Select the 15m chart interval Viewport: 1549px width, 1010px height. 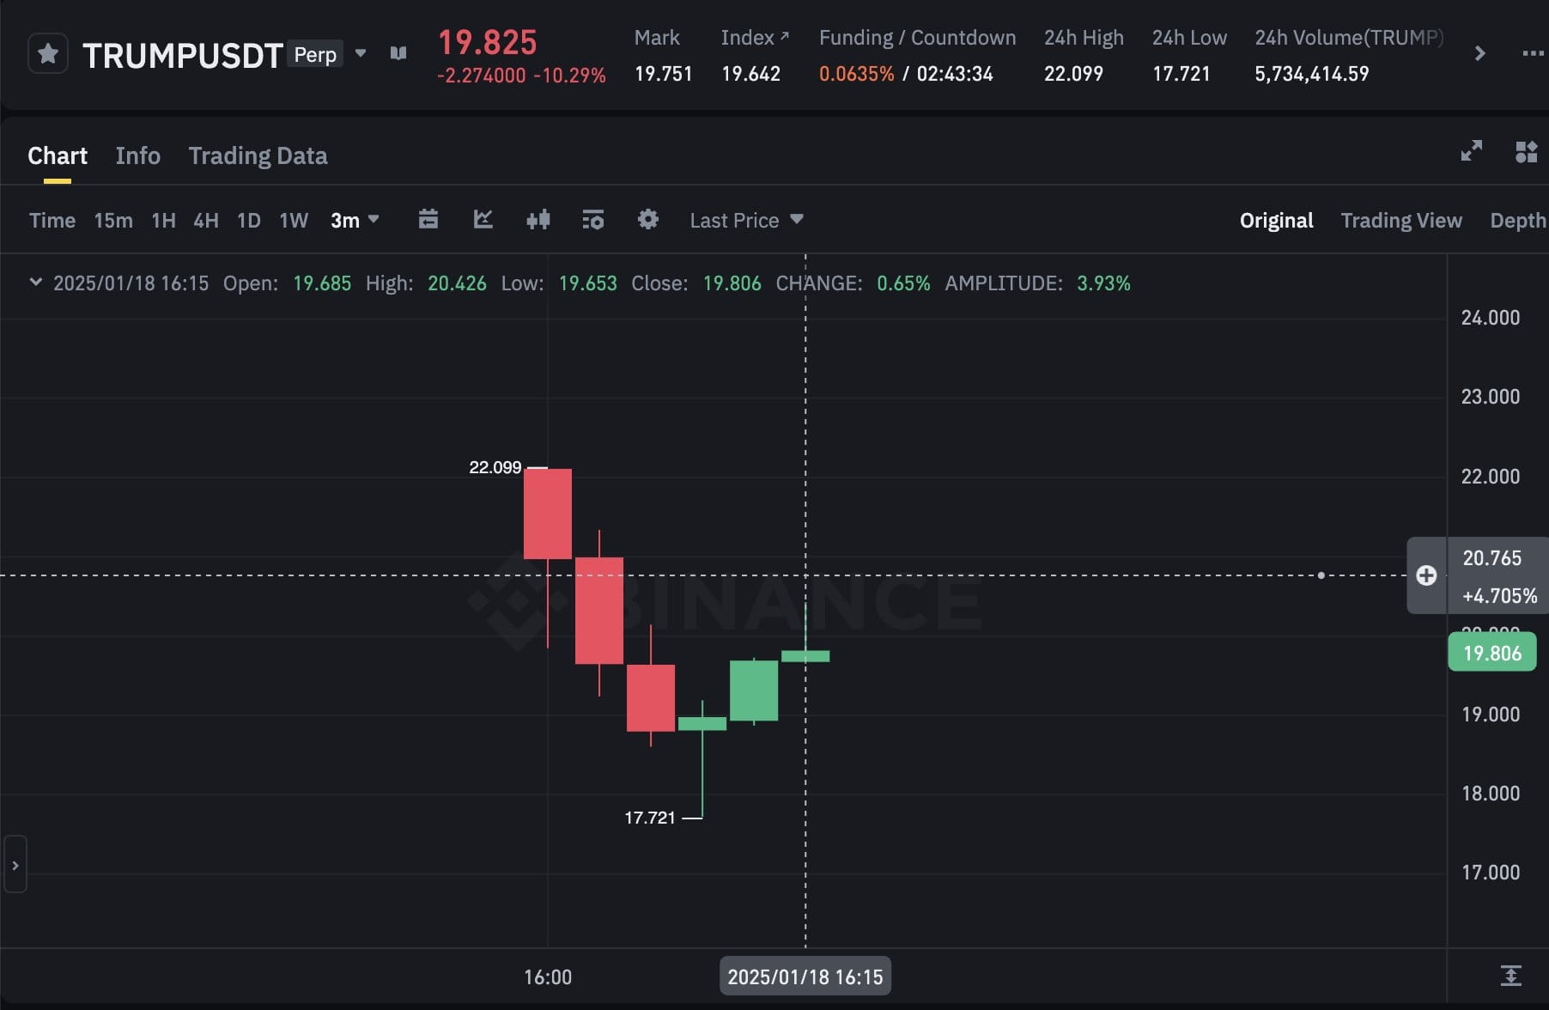[x=113, y=221]
